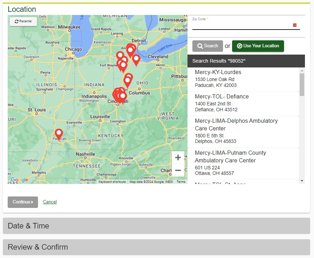Select the map pin at Paducah

point(59,135)
